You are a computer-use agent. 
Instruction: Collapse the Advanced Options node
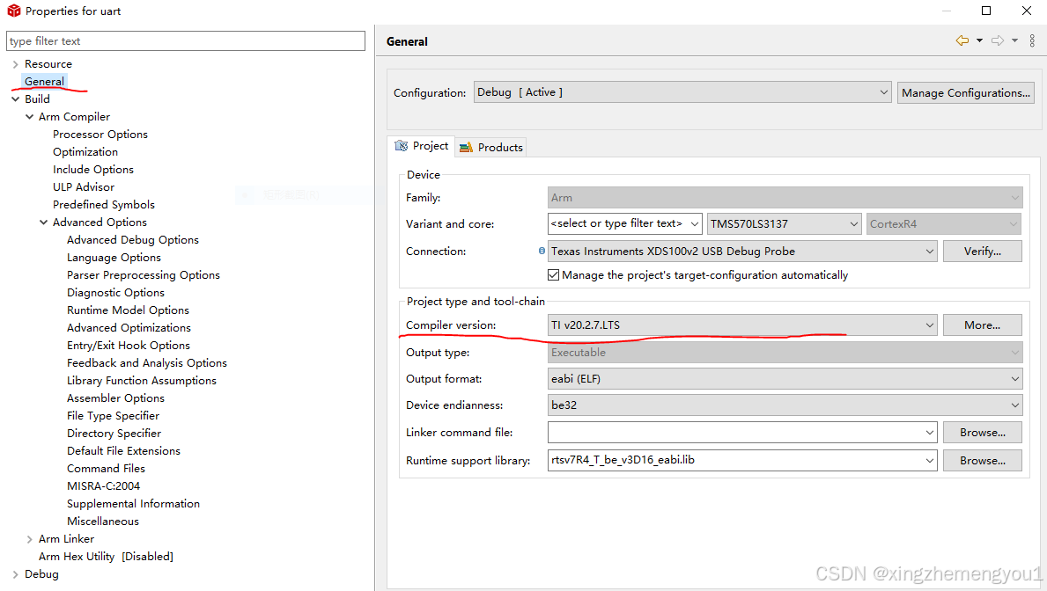(x=43, y=223)
